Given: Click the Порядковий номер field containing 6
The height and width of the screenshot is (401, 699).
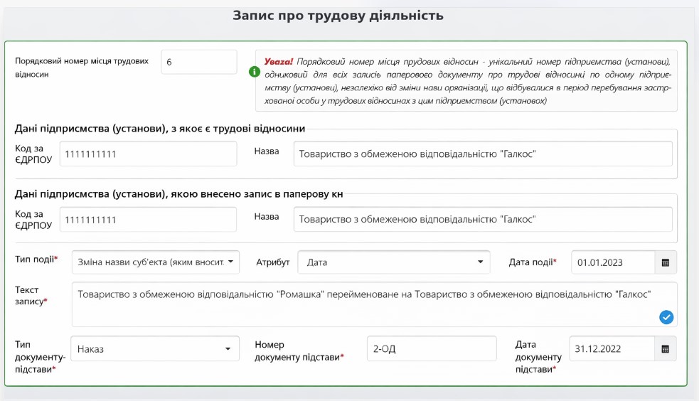Looking at the screenshot, I should coord(198,62).
